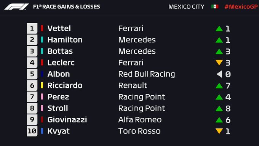The image size is (259, 146).
Task: Click Ferrari red color bar beside Vettel
Action: (42, 28)
